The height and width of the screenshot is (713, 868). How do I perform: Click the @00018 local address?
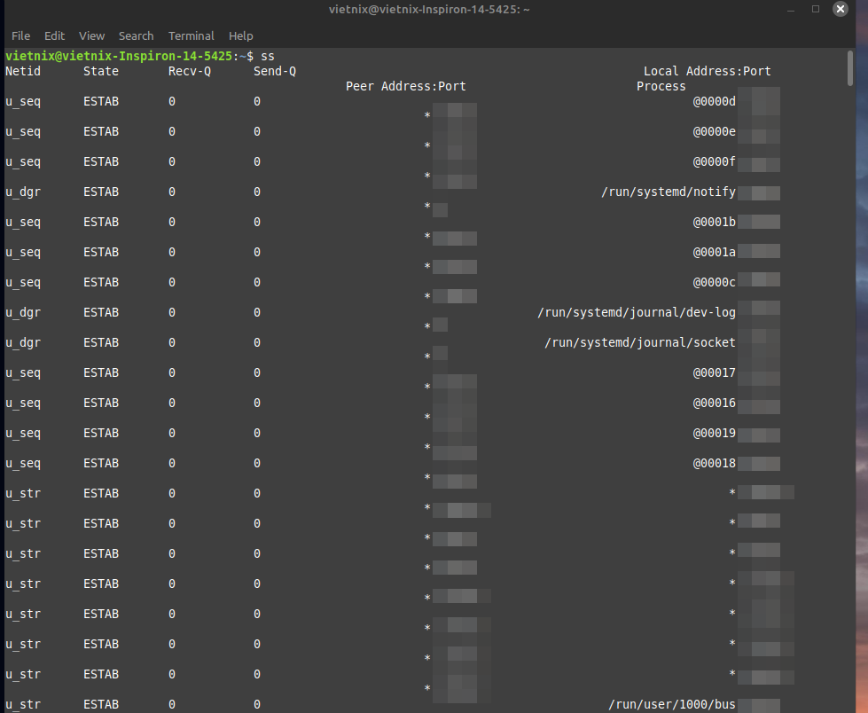point(714,463)
